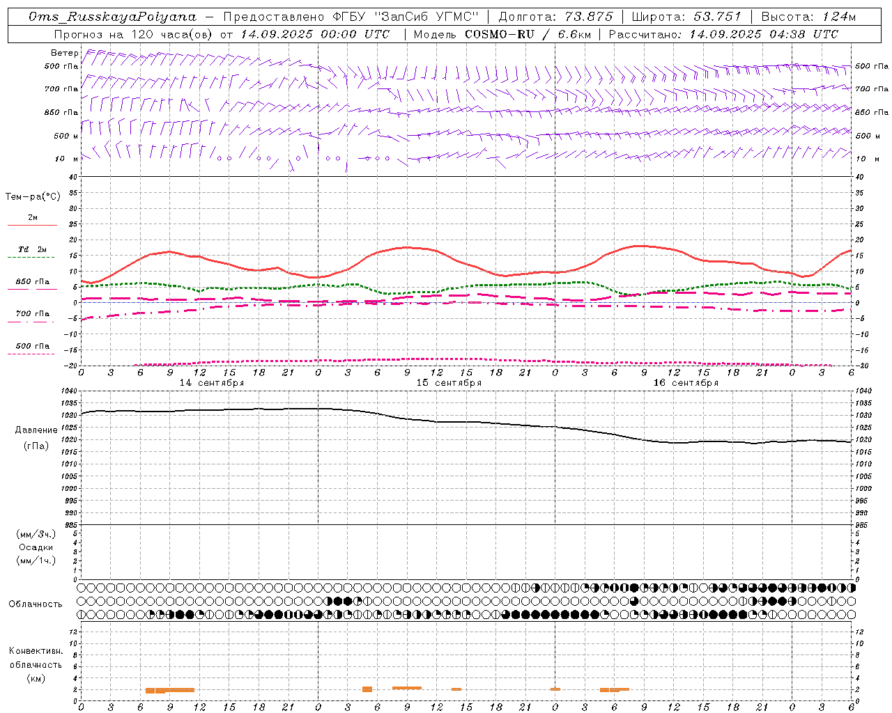This screenshot has width=892, height=713.
Task: Click the Ветер wind panel label
Action: pyautogui.click(x=64, y=53)
